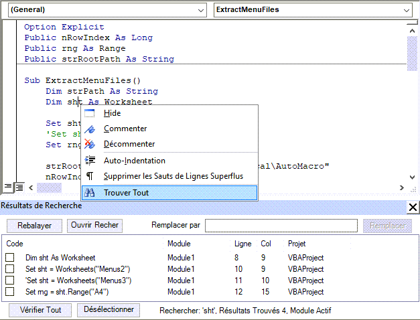Tick the checkbox for commented Menus3 line
Image resolution: width=420 pixels, height=320 pixels.
10,280
